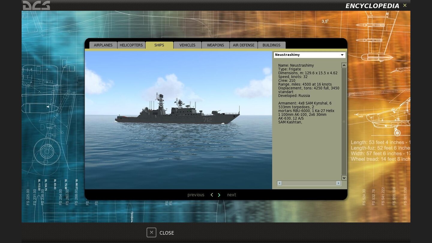The height and width of the screenshot is (243, 432).
Task: Click the 'Range, miles: 4500 at 16 knots' line
Action: [305, 84]
